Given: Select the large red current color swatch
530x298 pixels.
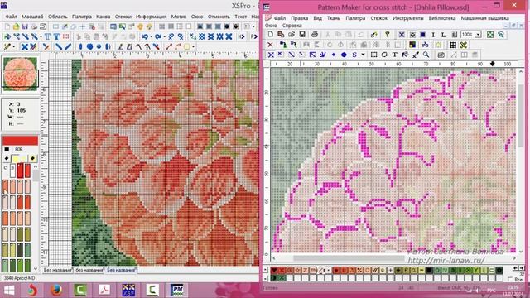Looking at the screenshot, I should 20,141.
